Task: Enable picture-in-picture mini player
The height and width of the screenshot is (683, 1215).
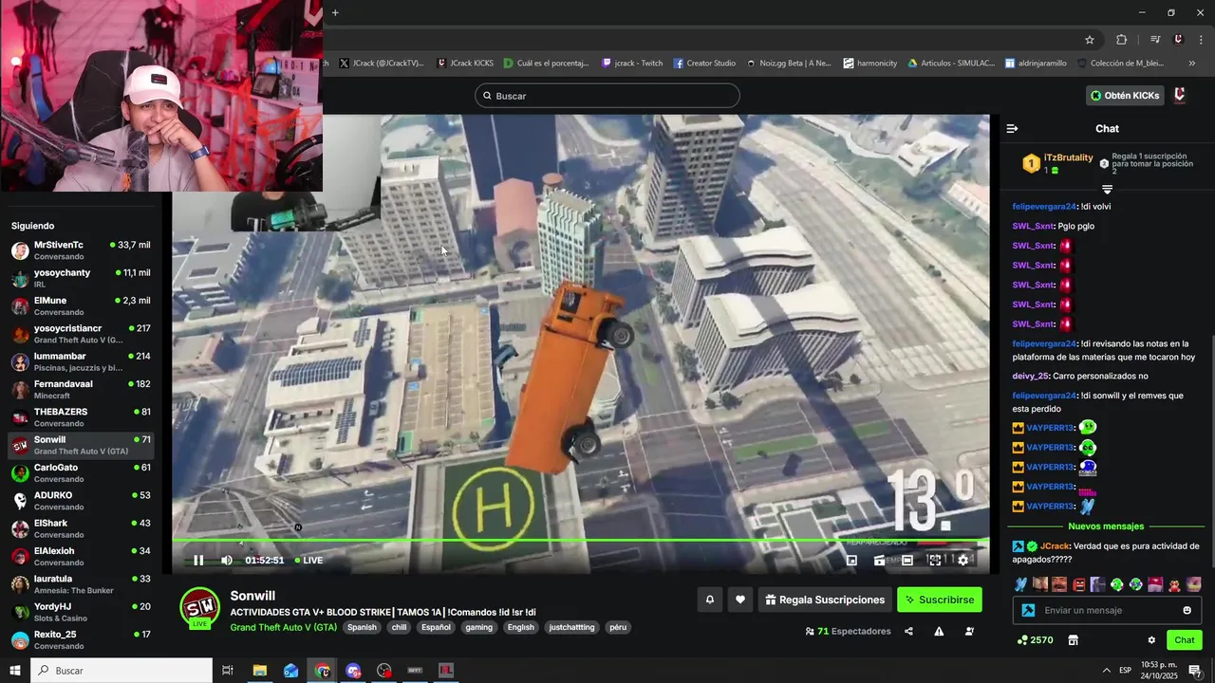Action: (851, 560)
